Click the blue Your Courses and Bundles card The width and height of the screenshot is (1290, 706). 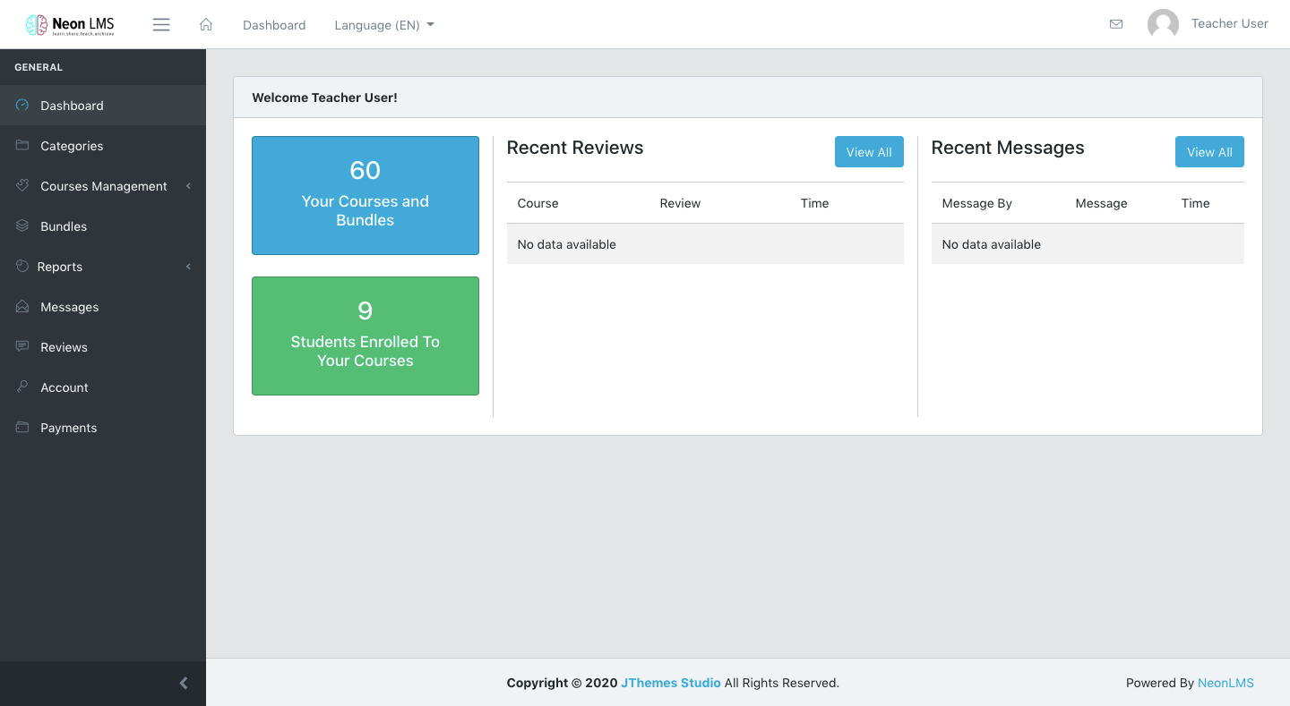pos(365,195)
